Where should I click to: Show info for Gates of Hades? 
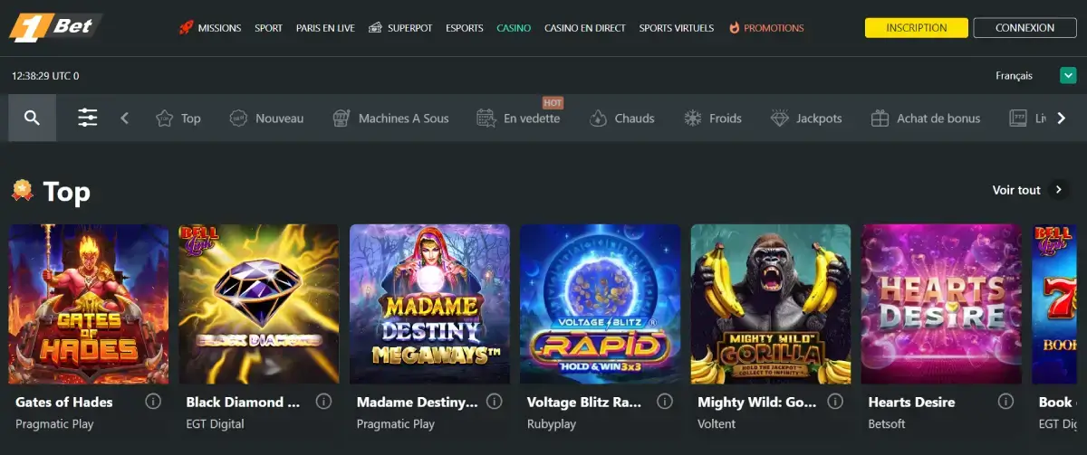tap(153, 401)
